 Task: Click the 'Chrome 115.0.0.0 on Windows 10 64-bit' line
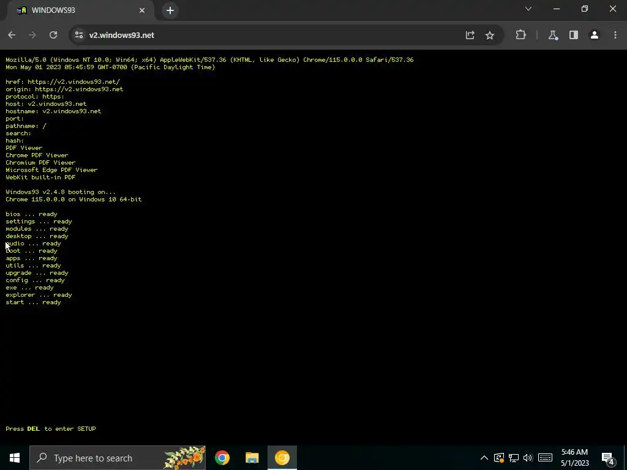tap(73, 199)
